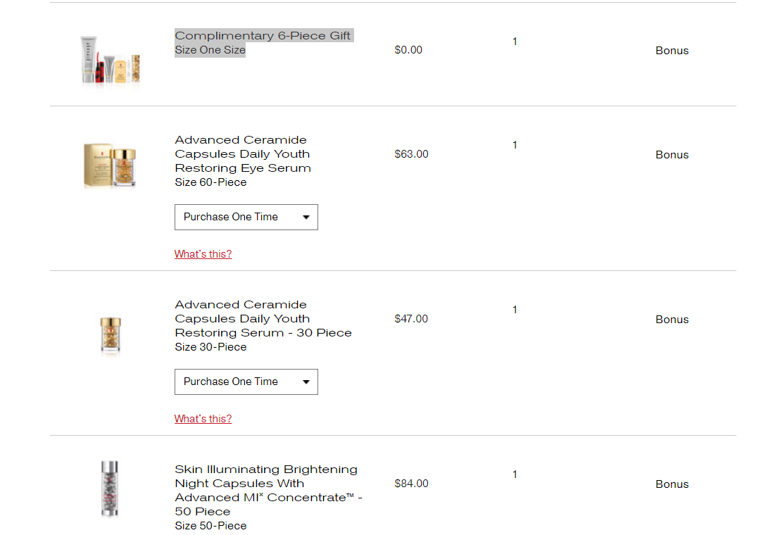
Task: Open Skin Illuminating Brightening Night Capsules title
Action: point(269,490)
